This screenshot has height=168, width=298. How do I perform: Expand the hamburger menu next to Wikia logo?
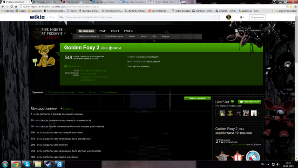pyautogui.click(x=52, y=17)
